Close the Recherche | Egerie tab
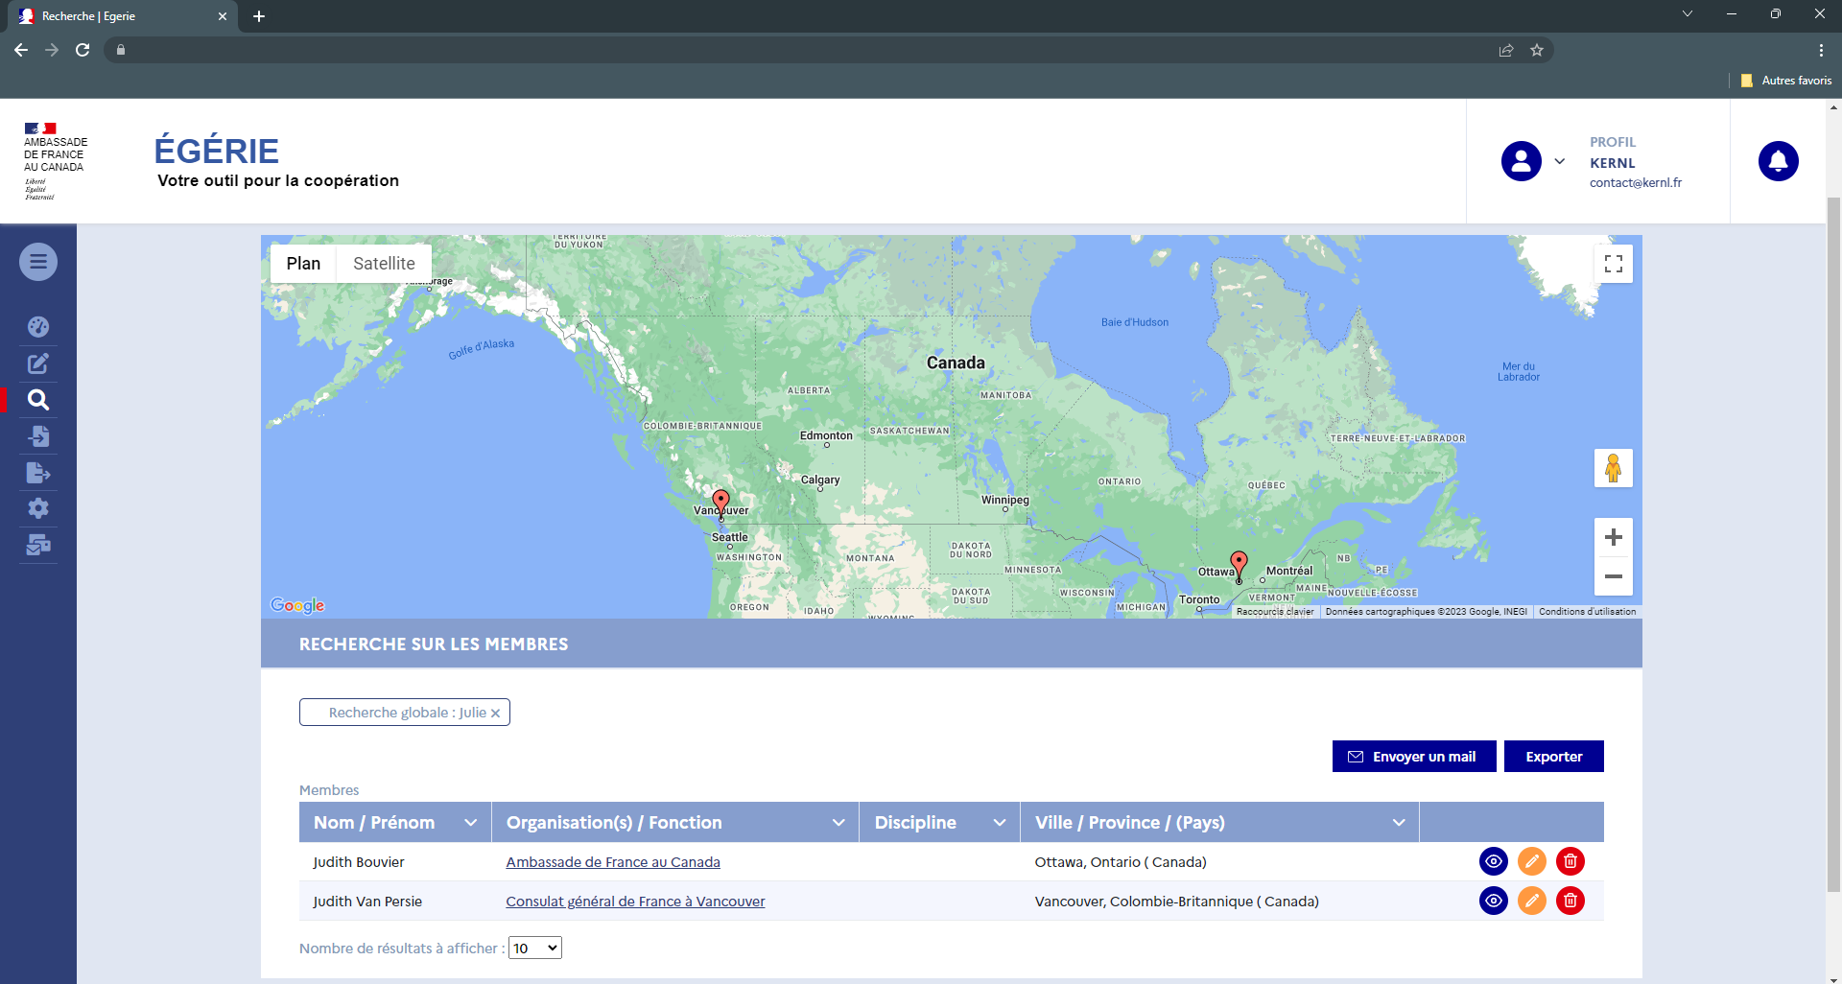The image size is (1842, 984). (223, 16)
